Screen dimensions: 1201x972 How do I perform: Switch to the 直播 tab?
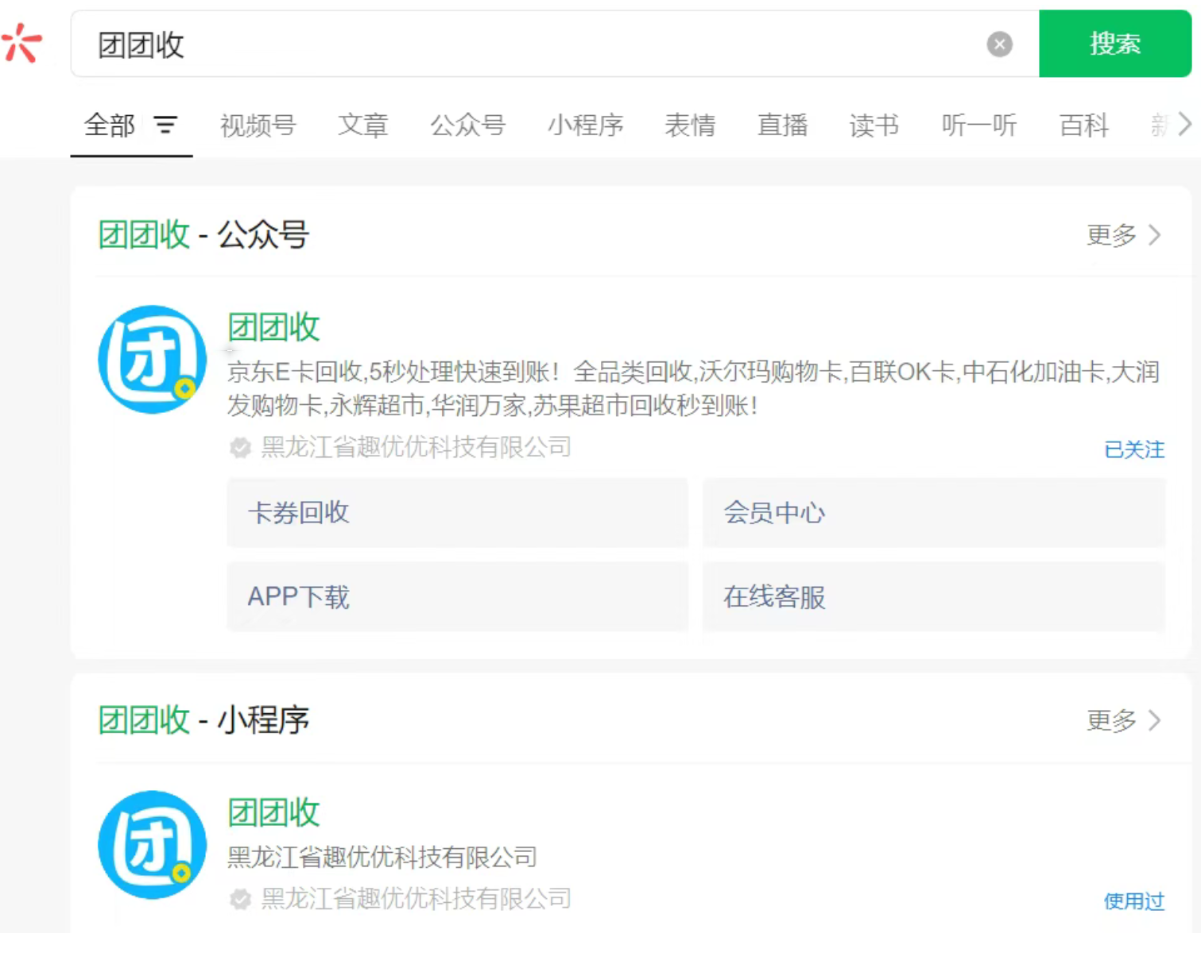(782, 125)
